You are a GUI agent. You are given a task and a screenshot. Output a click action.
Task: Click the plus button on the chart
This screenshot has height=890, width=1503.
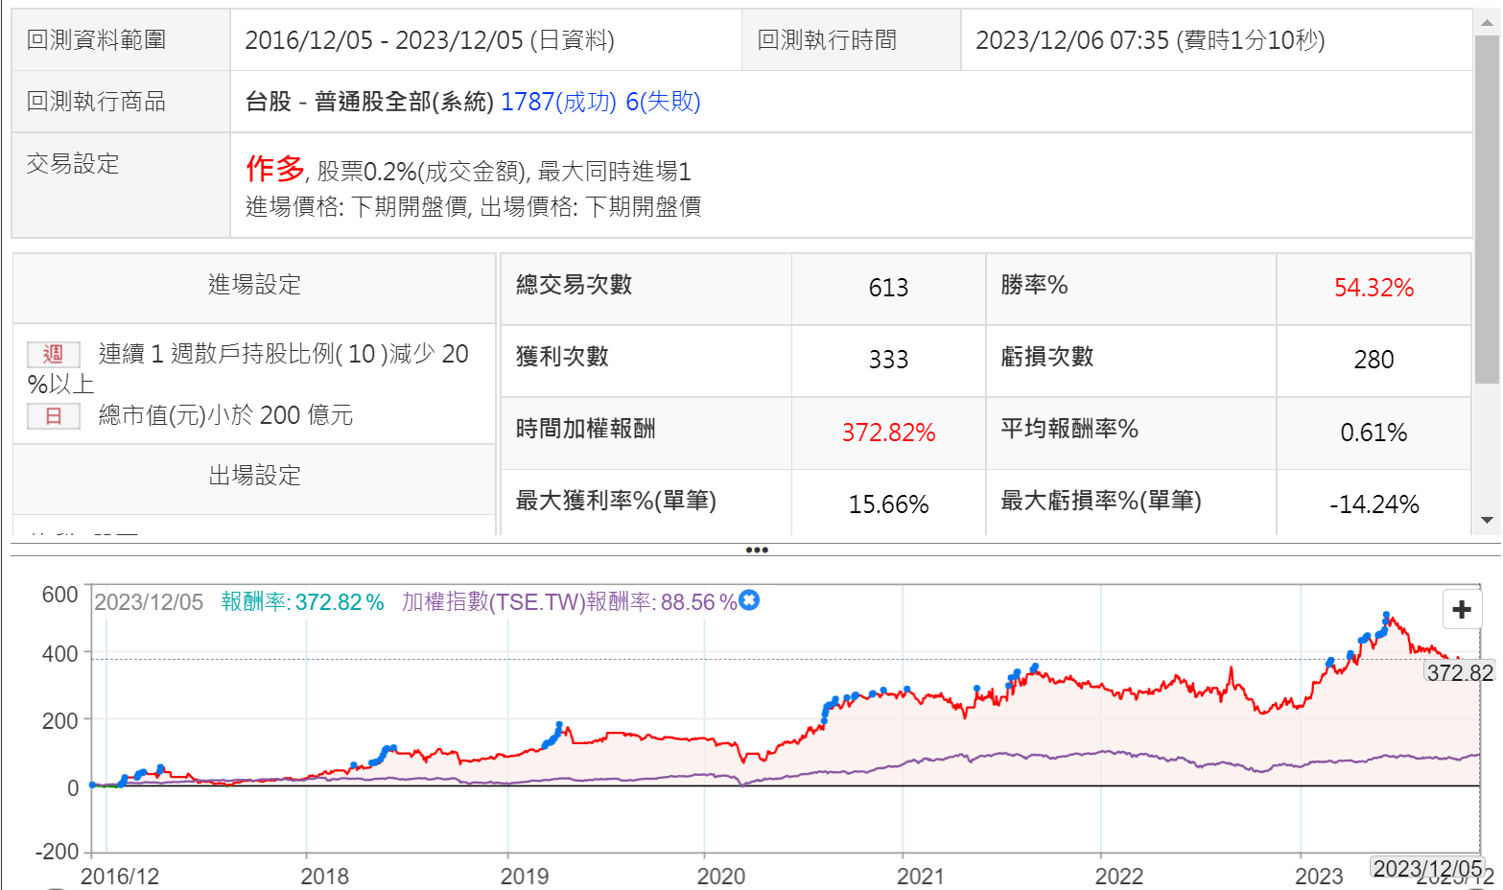click(x=1462, y=610)
